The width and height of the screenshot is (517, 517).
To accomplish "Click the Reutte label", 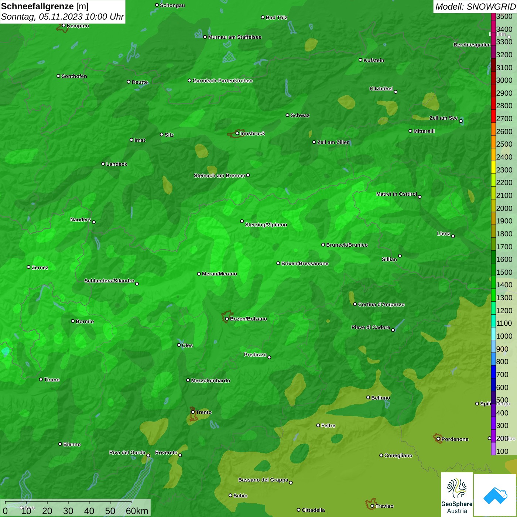I will [x=140, y=82].
